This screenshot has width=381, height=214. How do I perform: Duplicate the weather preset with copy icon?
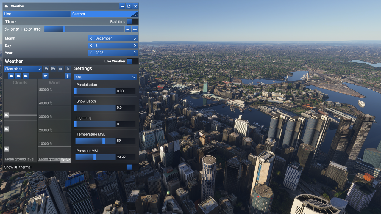(x=53, y=69)
